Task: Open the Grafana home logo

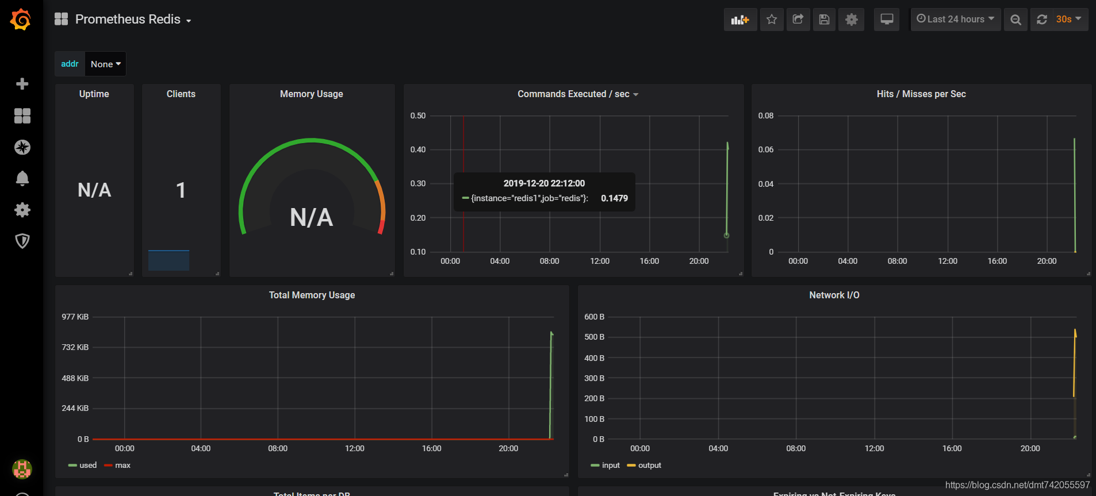Action: (x=21, y=20)
